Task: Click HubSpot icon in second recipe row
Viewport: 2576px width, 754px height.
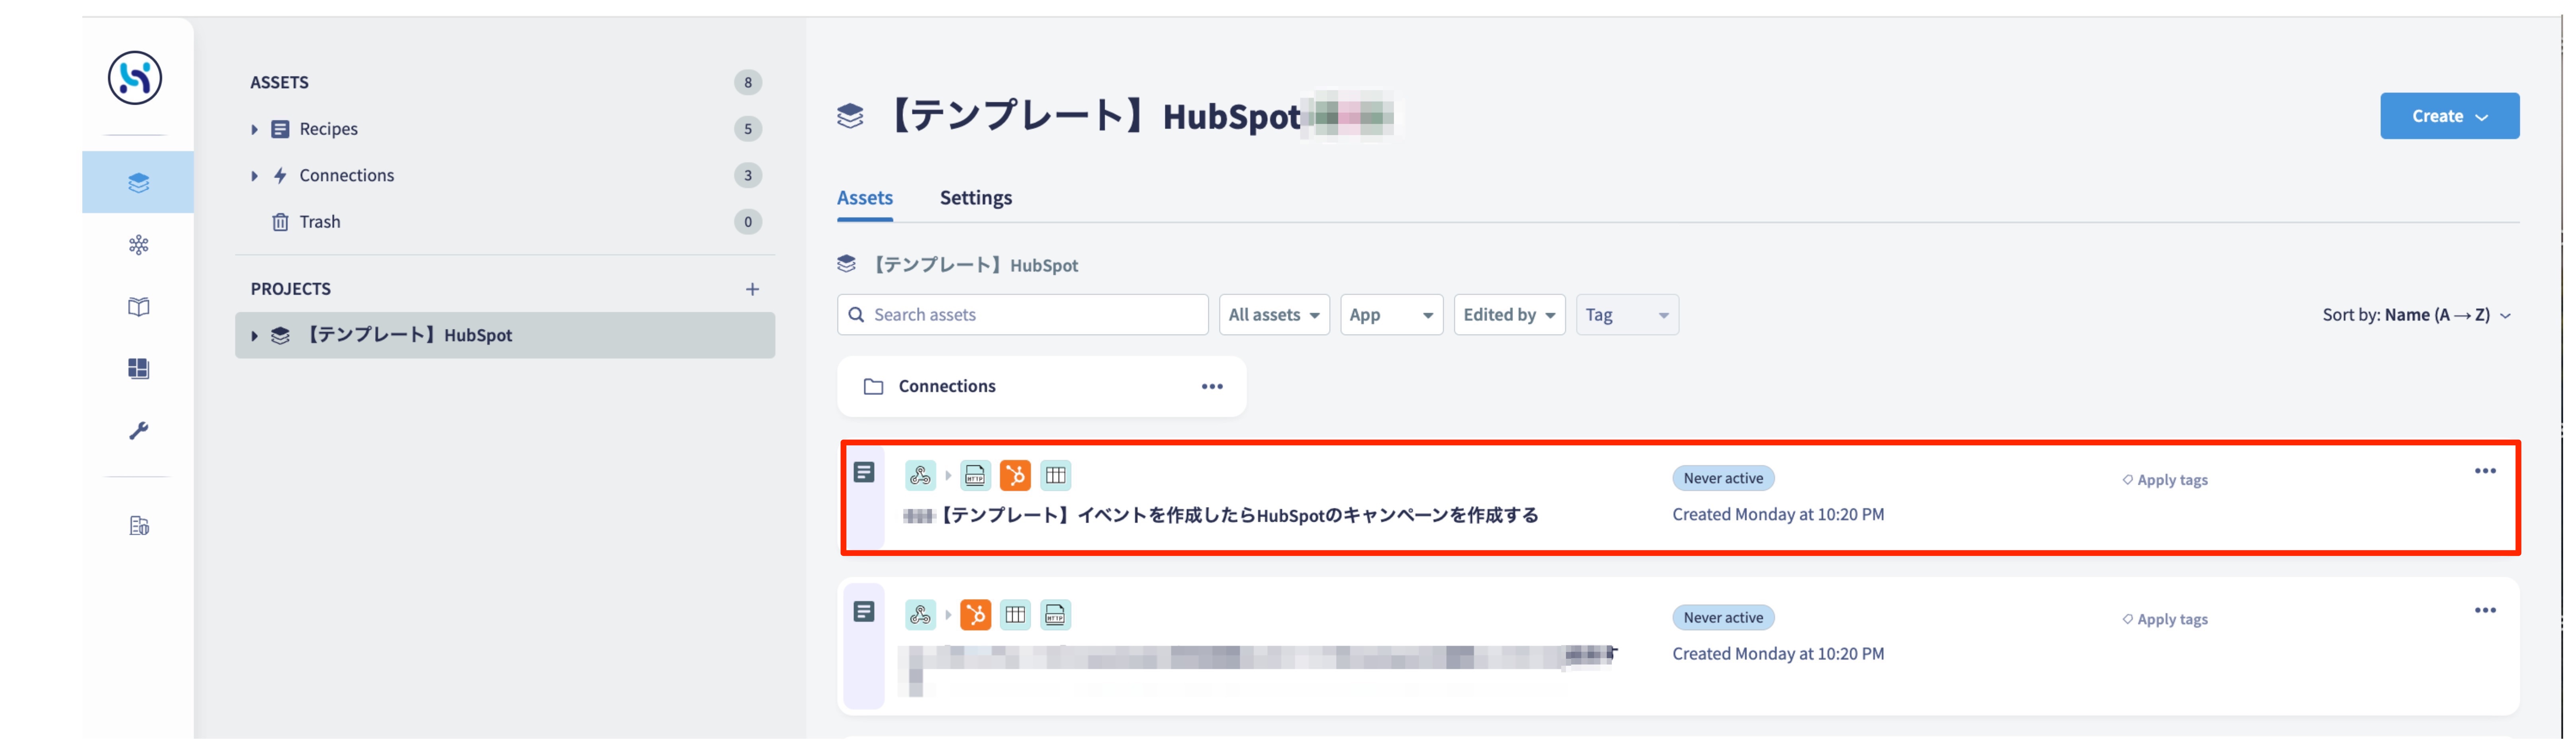Action: click(975, 614)
